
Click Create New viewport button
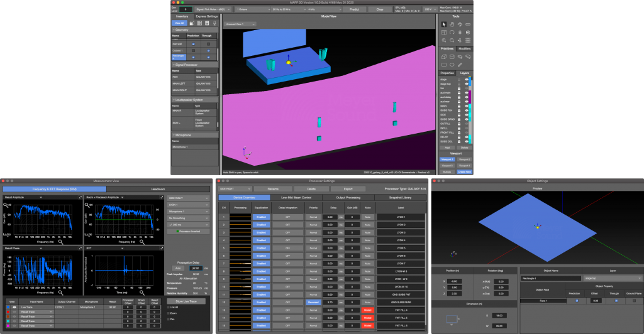465,172
